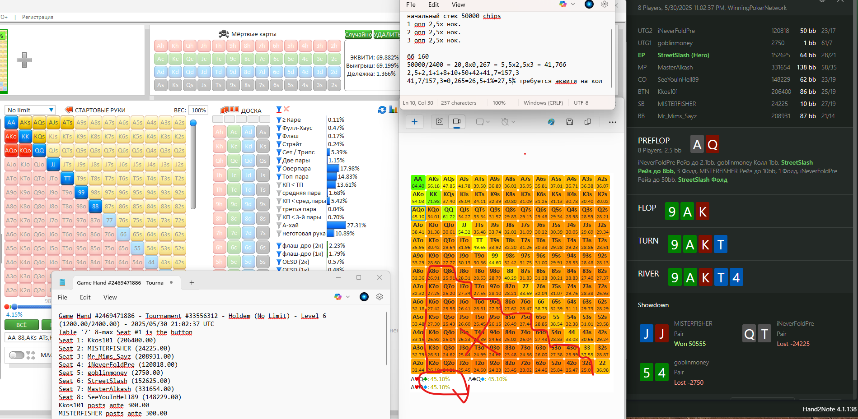858x419 pixels.
Task: Click the Snipping Tool New plus button
Action: click(x=414, y=122)
